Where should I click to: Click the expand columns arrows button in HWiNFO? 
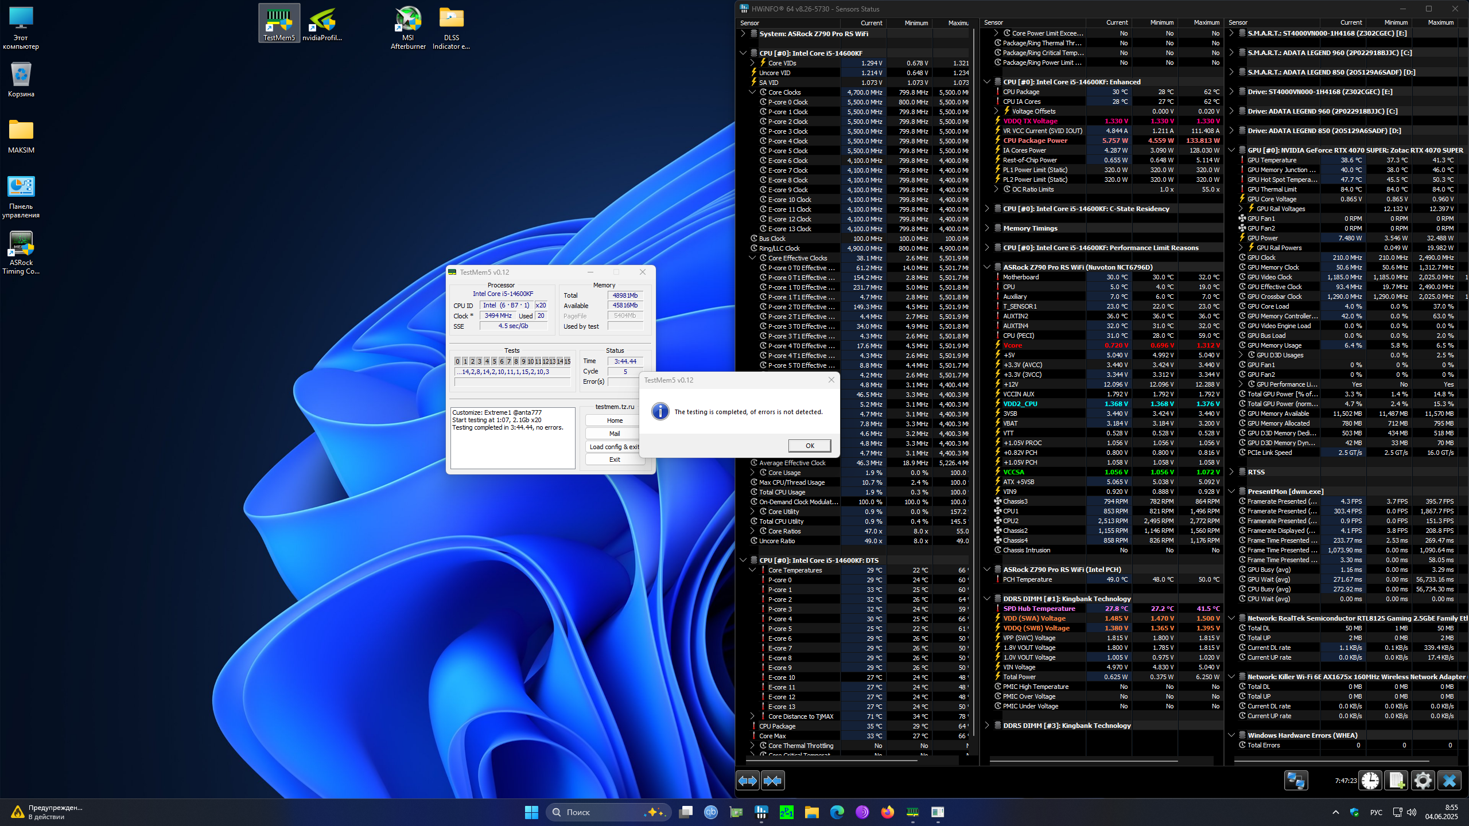click(748, 781)
